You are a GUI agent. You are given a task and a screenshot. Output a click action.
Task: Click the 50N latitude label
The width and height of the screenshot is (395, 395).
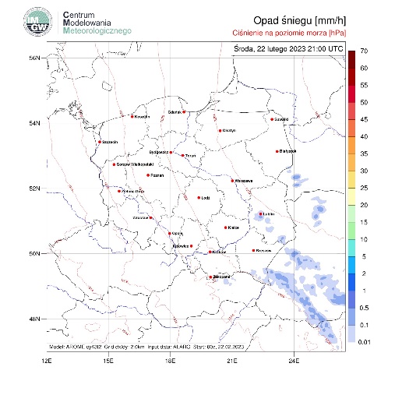[34, 253]
